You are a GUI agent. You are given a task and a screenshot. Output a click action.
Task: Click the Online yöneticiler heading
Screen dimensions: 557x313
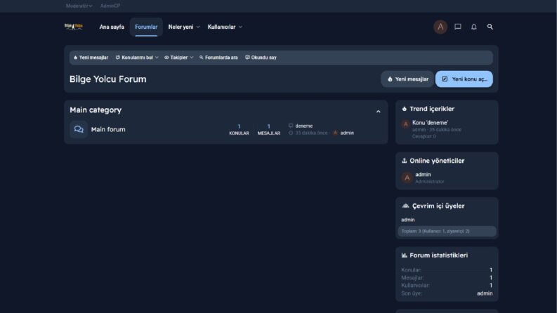pyautogui.click(x=437, y=161)
